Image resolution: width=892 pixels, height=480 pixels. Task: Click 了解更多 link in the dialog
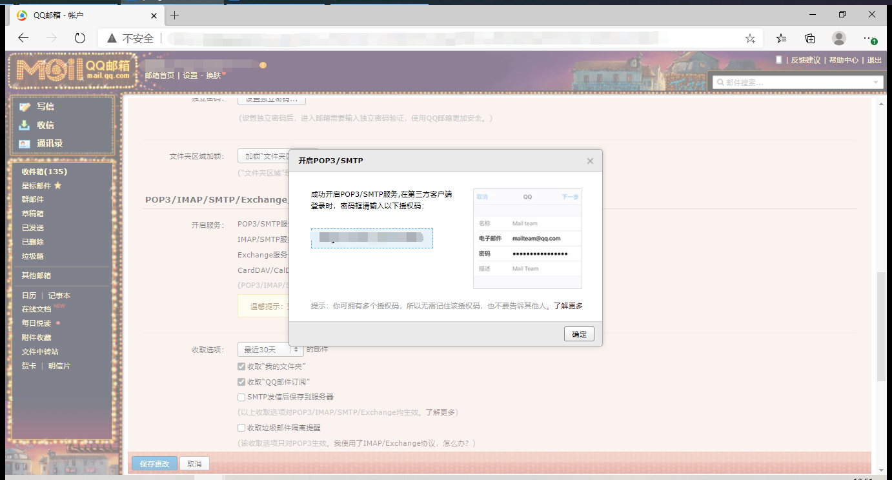click(568, 306)
